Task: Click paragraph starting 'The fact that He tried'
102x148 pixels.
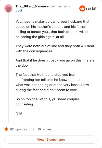Action: [52, 82]
